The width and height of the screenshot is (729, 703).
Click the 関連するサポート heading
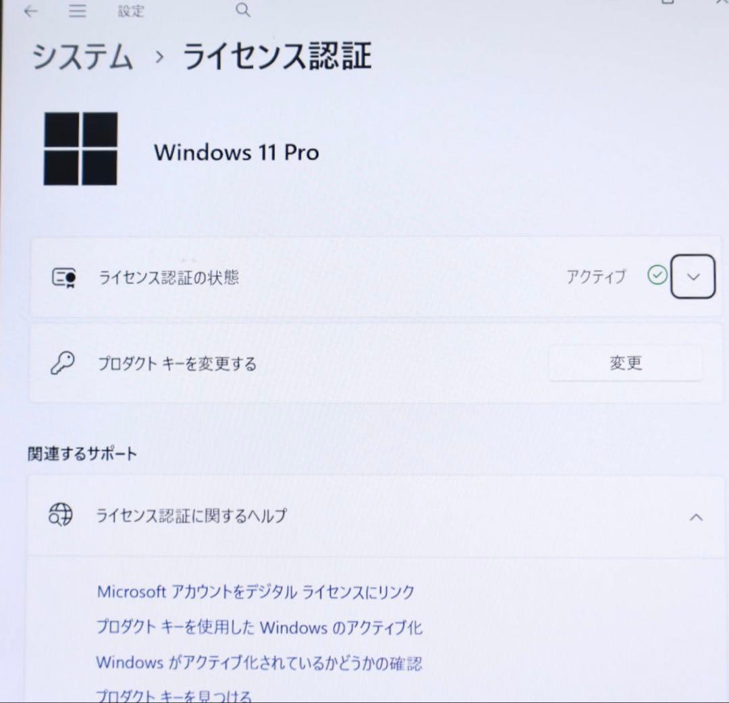tap(82, 454)
